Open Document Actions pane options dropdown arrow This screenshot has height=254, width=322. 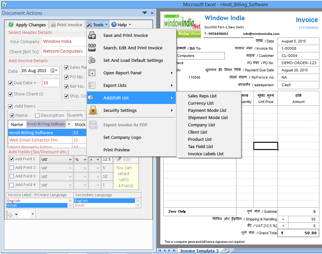click(x=145, y=13)
